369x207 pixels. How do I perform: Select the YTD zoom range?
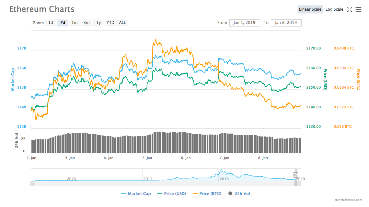pyautogui.click(x=110, y=23)
